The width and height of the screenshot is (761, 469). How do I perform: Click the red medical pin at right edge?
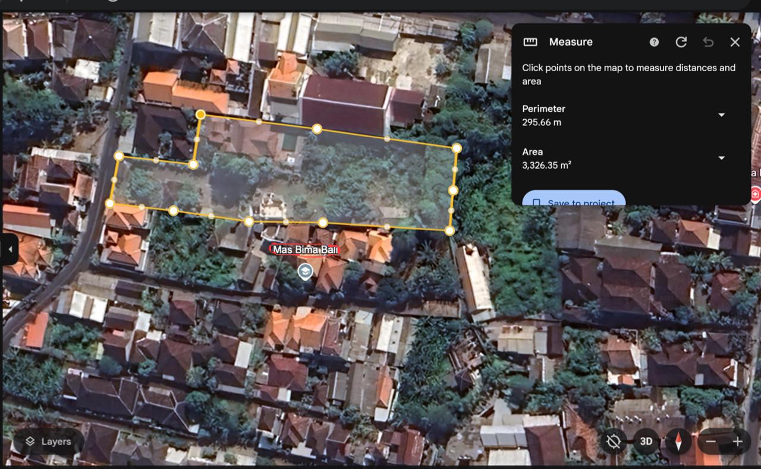755,194
